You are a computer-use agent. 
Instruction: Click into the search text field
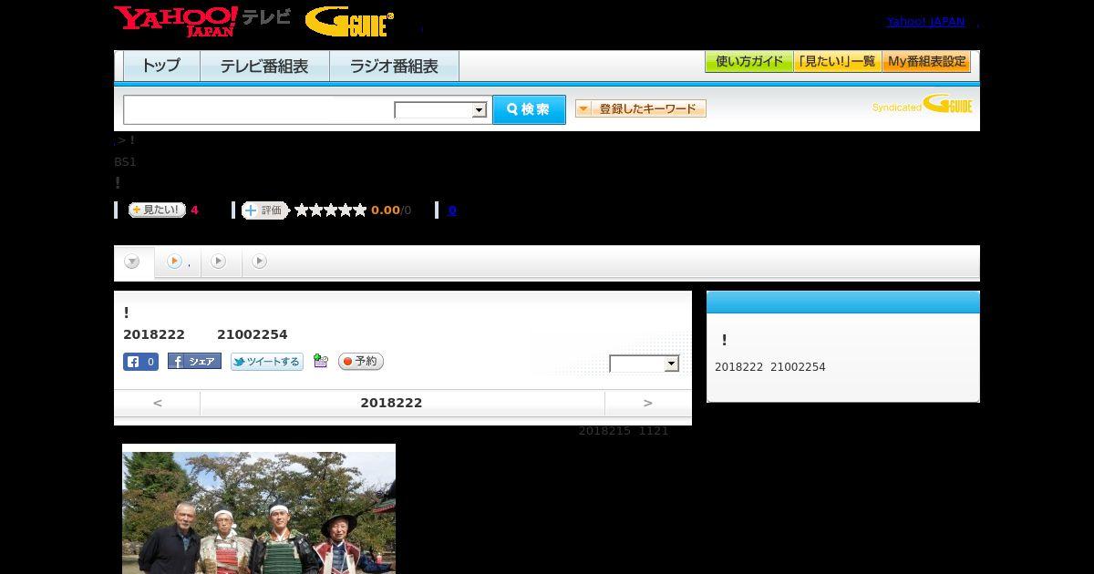(x=259, y=109)
